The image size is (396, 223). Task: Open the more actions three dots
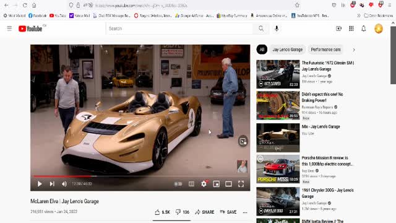[x=245, y=212]
